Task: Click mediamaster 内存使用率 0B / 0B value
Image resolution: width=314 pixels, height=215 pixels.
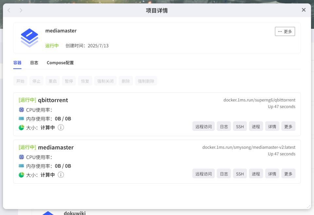Action: [63, 166]
